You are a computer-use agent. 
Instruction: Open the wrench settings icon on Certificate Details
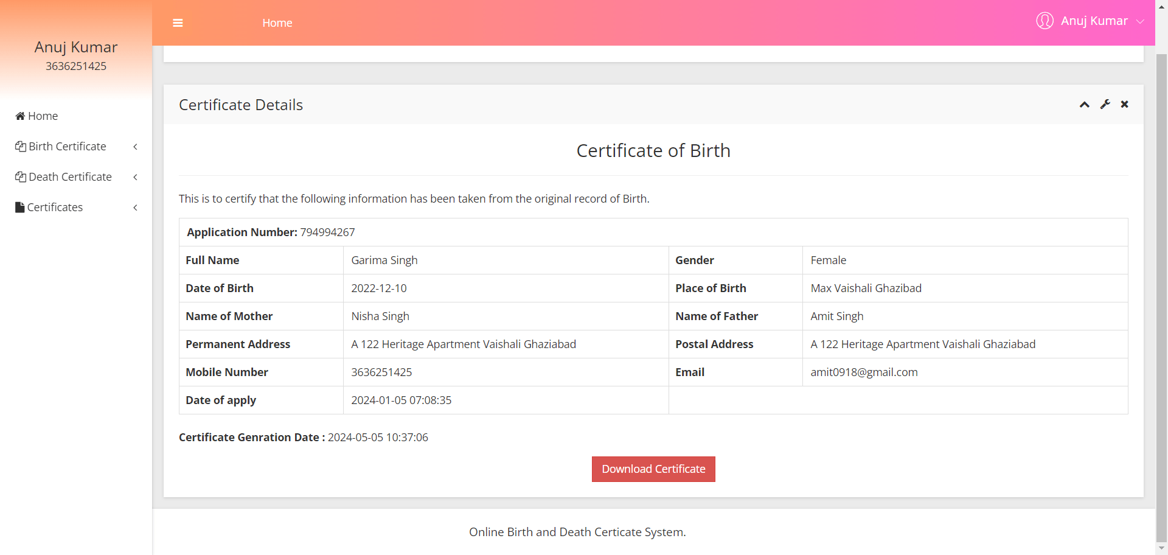(1105, 104)
